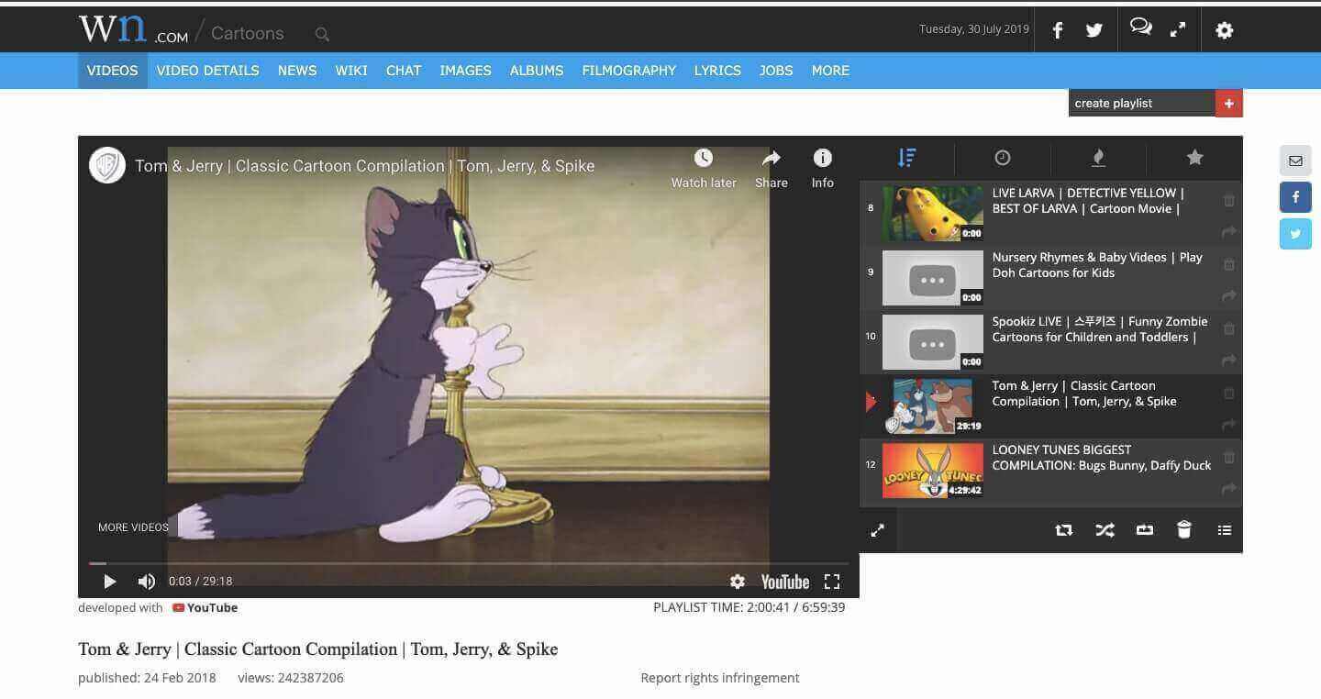Image resolution: width=1321 pixels, height=699 pixels.
Task: Open the chat bubbles icon in header
Action: click(1141, 28)
